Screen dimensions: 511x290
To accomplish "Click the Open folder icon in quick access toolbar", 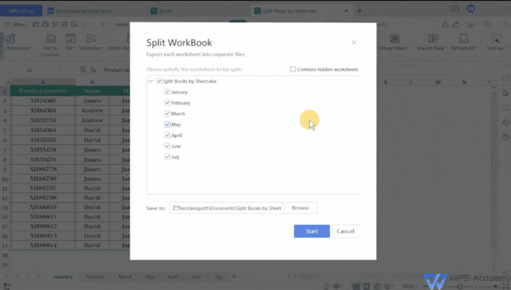I will (36, 24).
